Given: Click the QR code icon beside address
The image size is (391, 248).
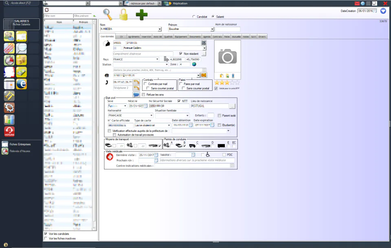Looking at the screenshot, I should tap(204, 43).
